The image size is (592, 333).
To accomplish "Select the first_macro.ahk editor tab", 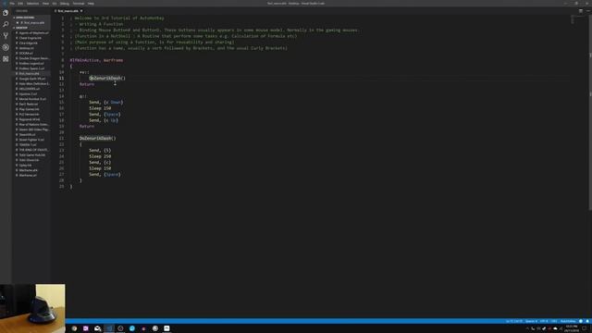I will 68,11.
